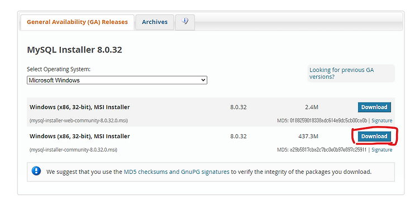419x209 pixels.
Task: Click the blue exclamation notice icon
Action: [36, 171]
